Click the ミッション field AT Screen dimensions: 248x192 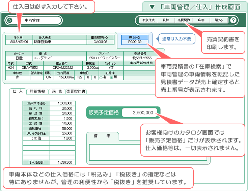(111, 68)
